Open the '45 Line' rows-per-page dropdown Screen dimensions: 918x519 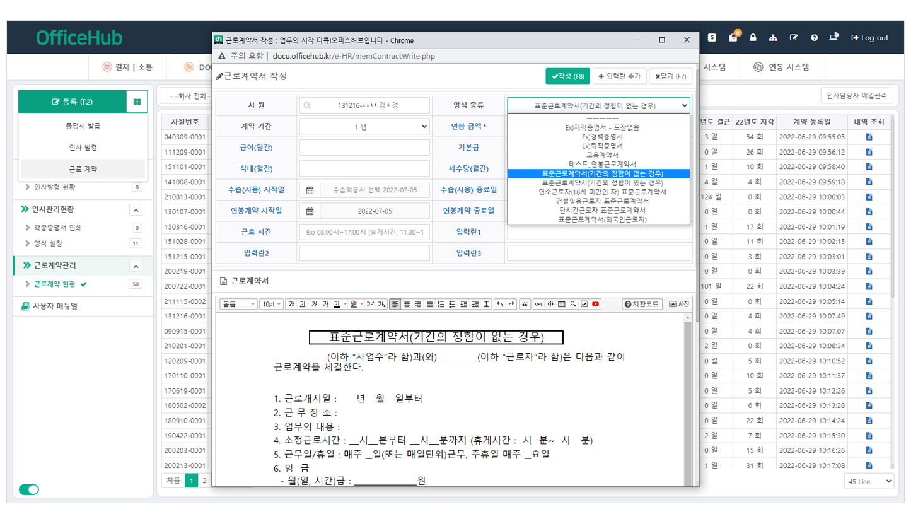click(x=869, y=481)
